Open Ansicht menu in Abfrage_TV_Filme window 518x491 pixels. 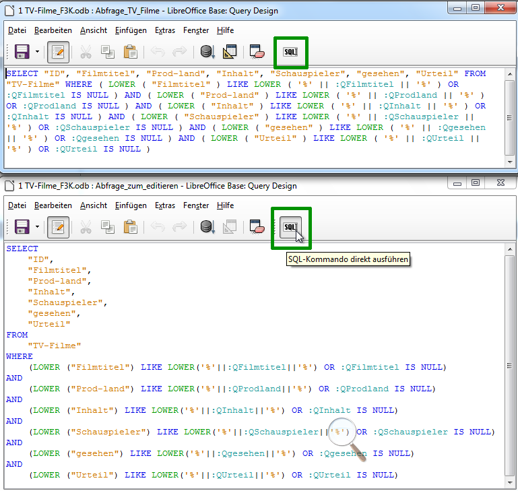coord(94,30)
